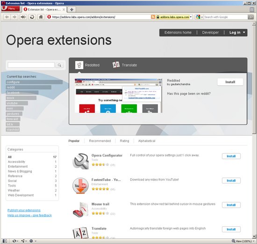Select top search term slashdot
The image size is (257, 244).
pyautogui.click(x=13, y=129)
